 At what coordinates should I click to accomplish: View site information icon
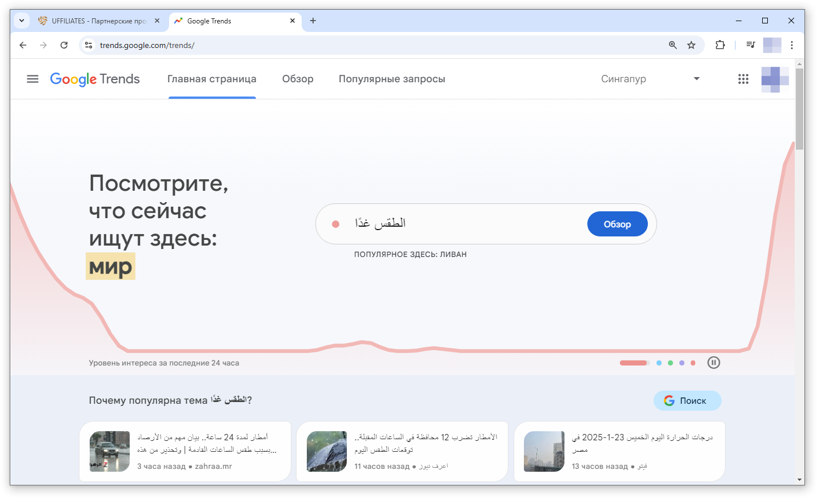coord(88,45)
